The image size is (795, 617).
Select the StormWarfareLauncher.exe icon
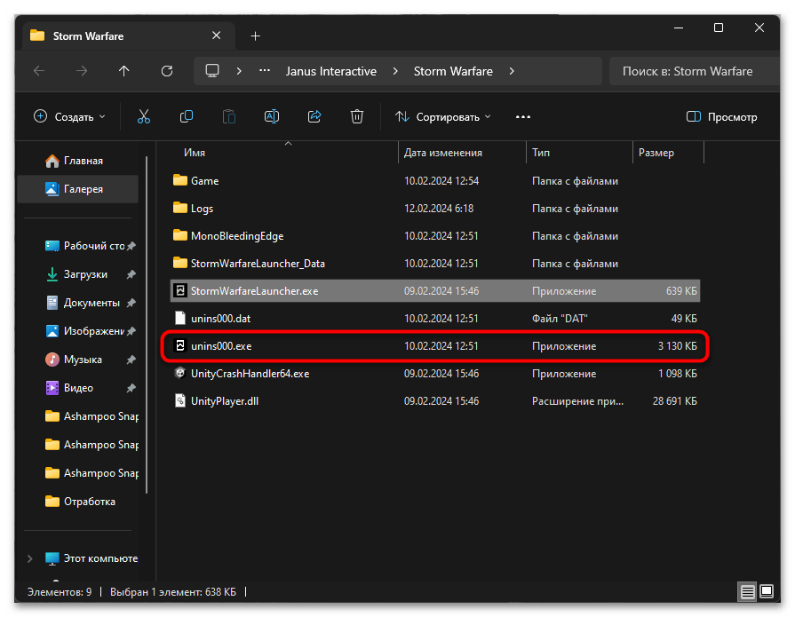click(180, 291)
